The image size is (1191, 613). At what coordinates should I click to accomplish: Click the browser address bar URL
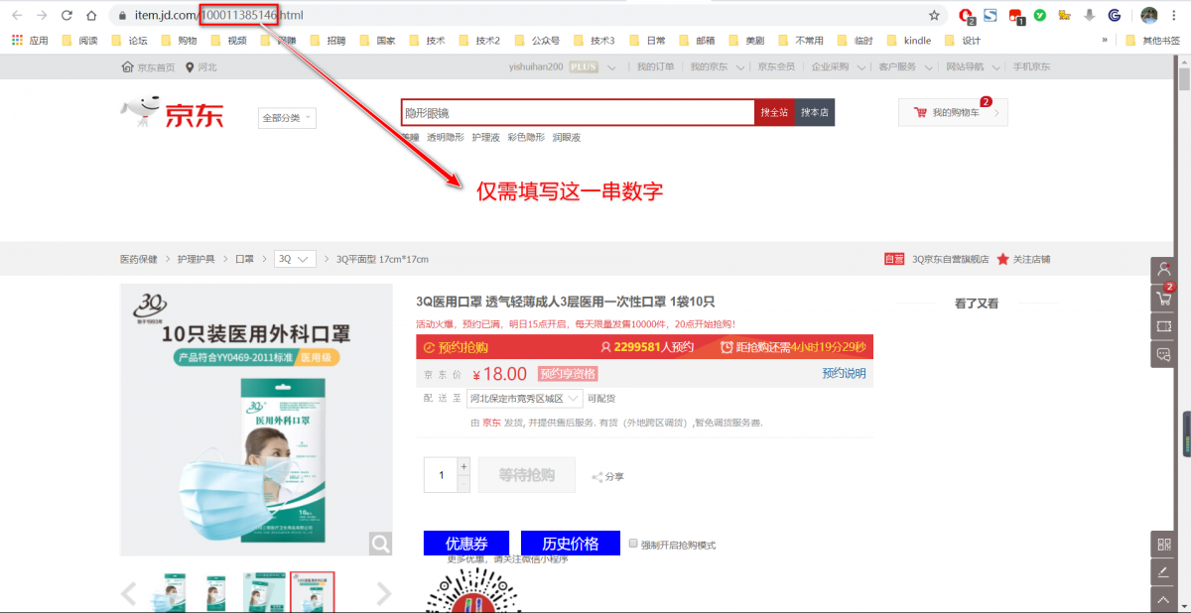point(219,15)
